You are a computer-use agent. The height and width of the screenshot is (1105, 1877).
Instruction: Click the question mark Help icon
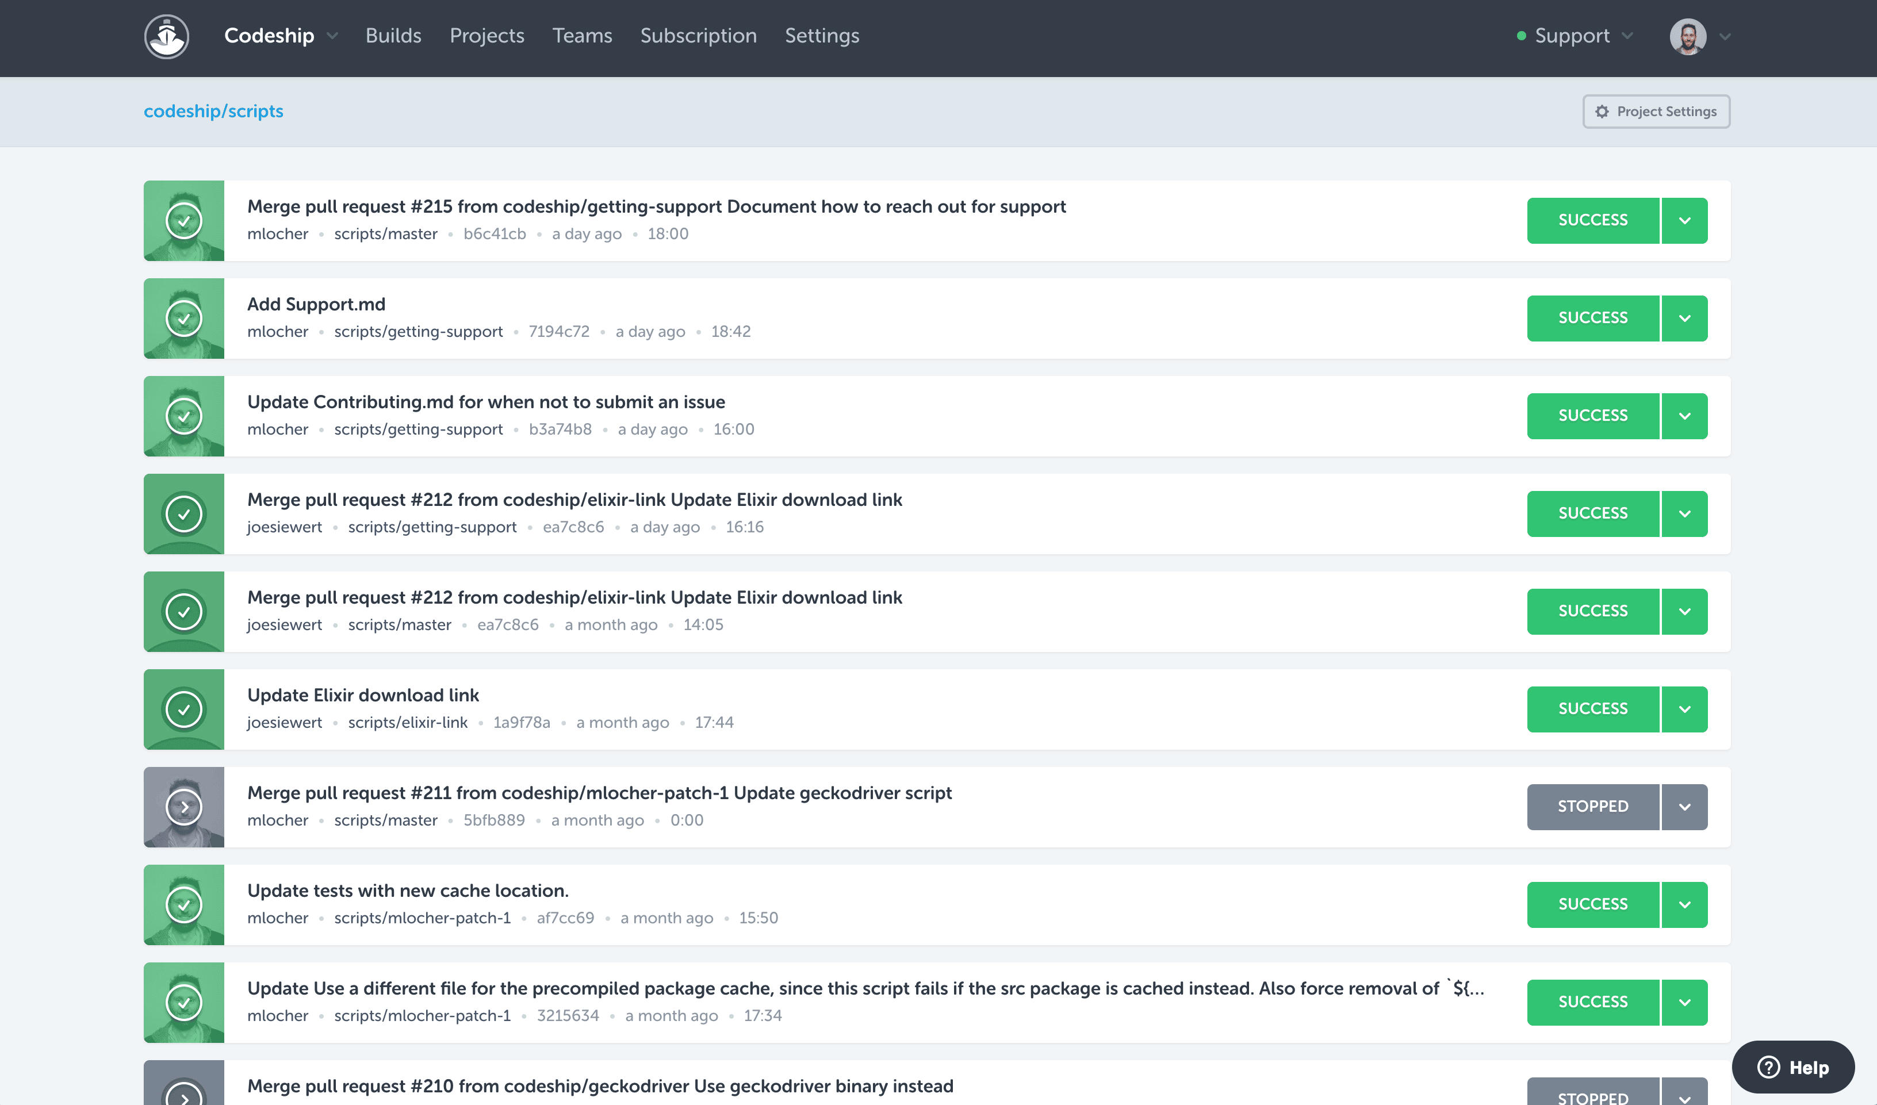coord(1768,1067)
